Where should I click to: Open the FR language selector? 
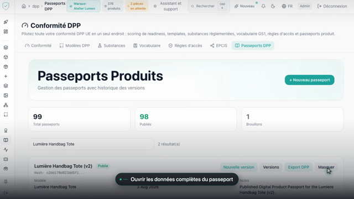pyautogui.click(x=287, y=6)
